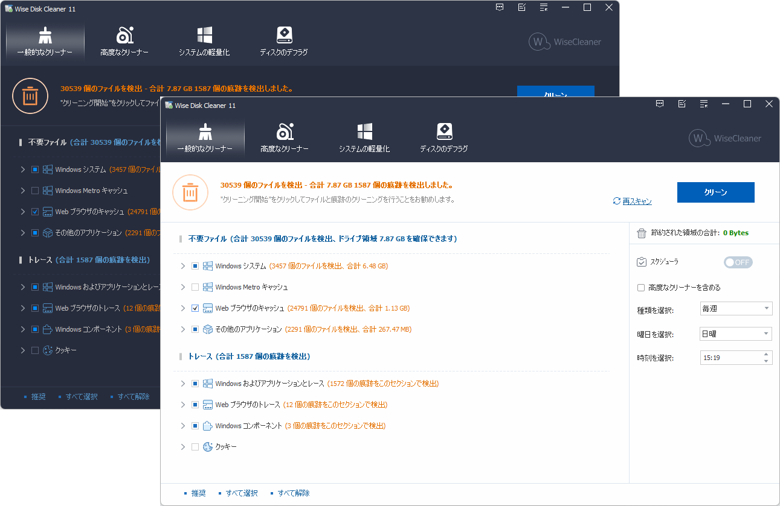
Task: Click the rescan refresh icon beside 再スキャン
Action: click(x=616, y=201)
